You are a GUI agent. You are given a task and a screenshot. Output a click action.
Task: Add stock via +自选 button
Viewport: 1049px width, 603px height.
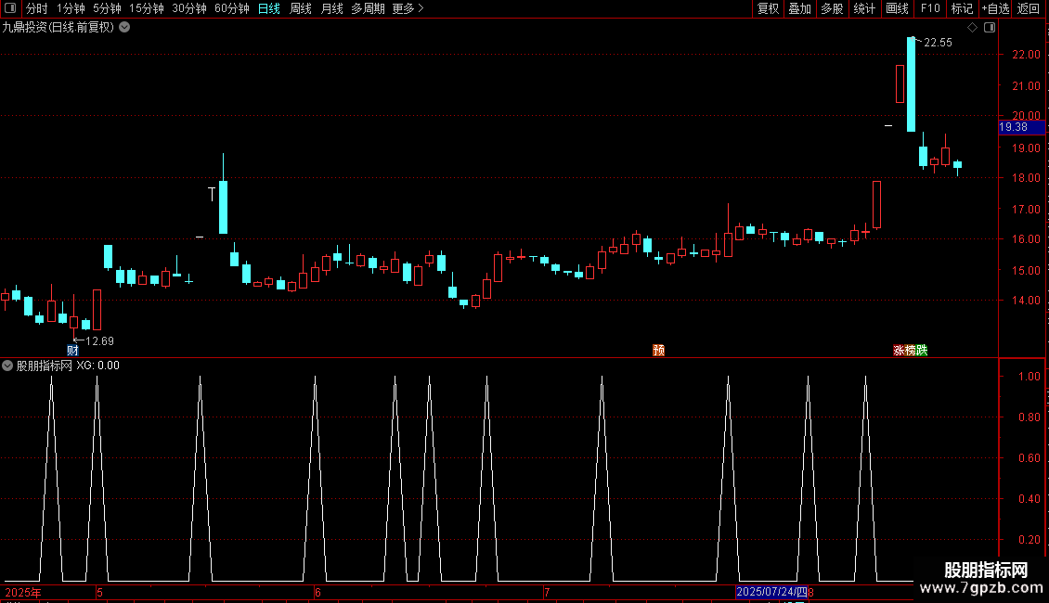coord(995,8)
